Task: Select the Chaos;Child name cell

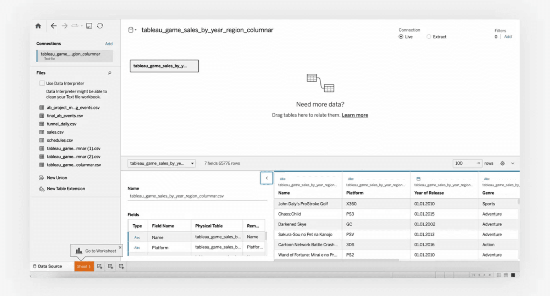Action: pos(308,214)
